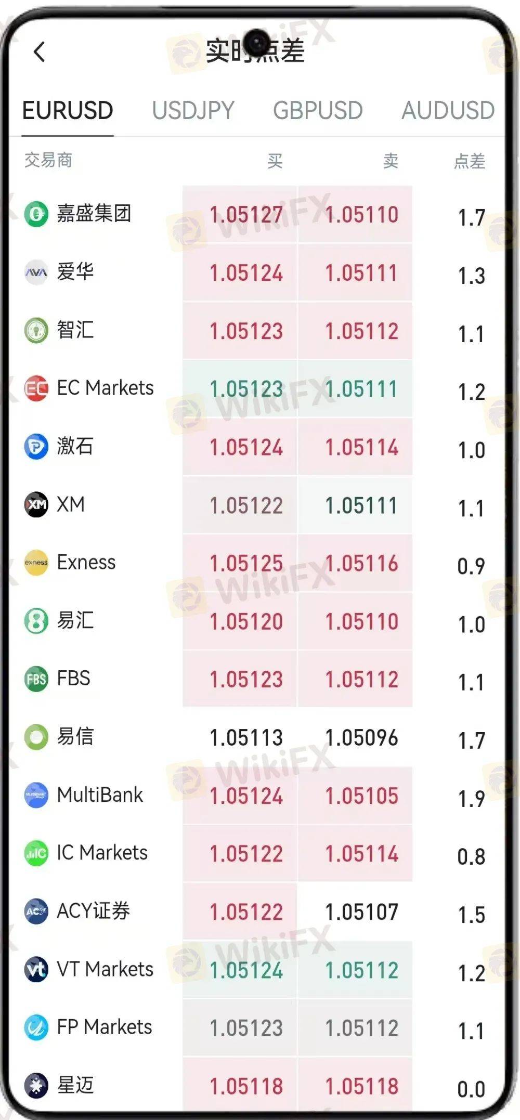Click the IC Markets logo icon
Screen dimensions: 520x1120
(36, 853)
